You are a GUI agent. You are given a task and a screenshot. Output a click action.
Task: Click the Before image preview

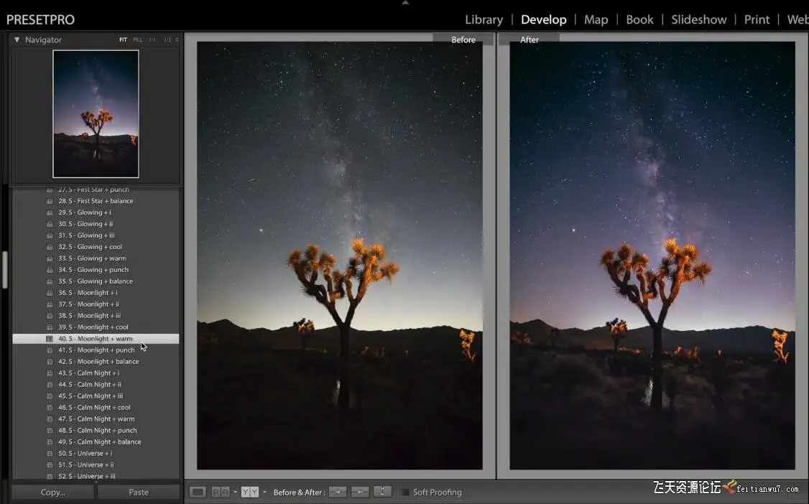340,256
